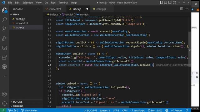Viewport: 200px width, 112px height.
Task: Go to line via Ln 24, Col 65
Action: tap(90, 110)
